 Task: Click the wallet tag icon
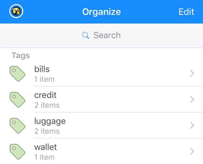pyautogui.click(x=18, y=152)
